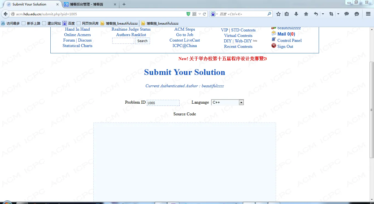Click the site search text field
The image size is (374, 204).
click(x=123, y=41)
